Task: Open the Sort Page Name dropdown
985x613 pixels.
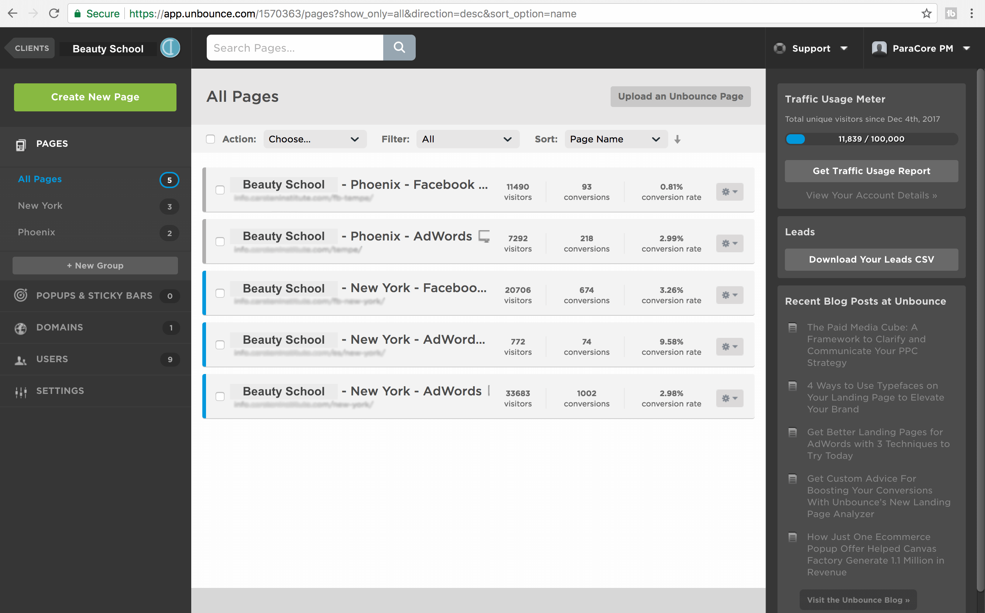Action: click(x=616, y=139)
